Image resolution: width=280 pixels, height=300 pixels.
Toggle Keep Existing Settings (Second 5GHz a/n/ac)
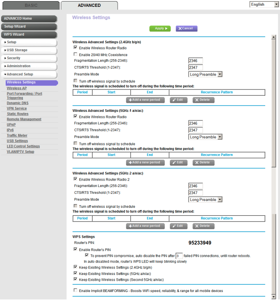tap(76, 279)
